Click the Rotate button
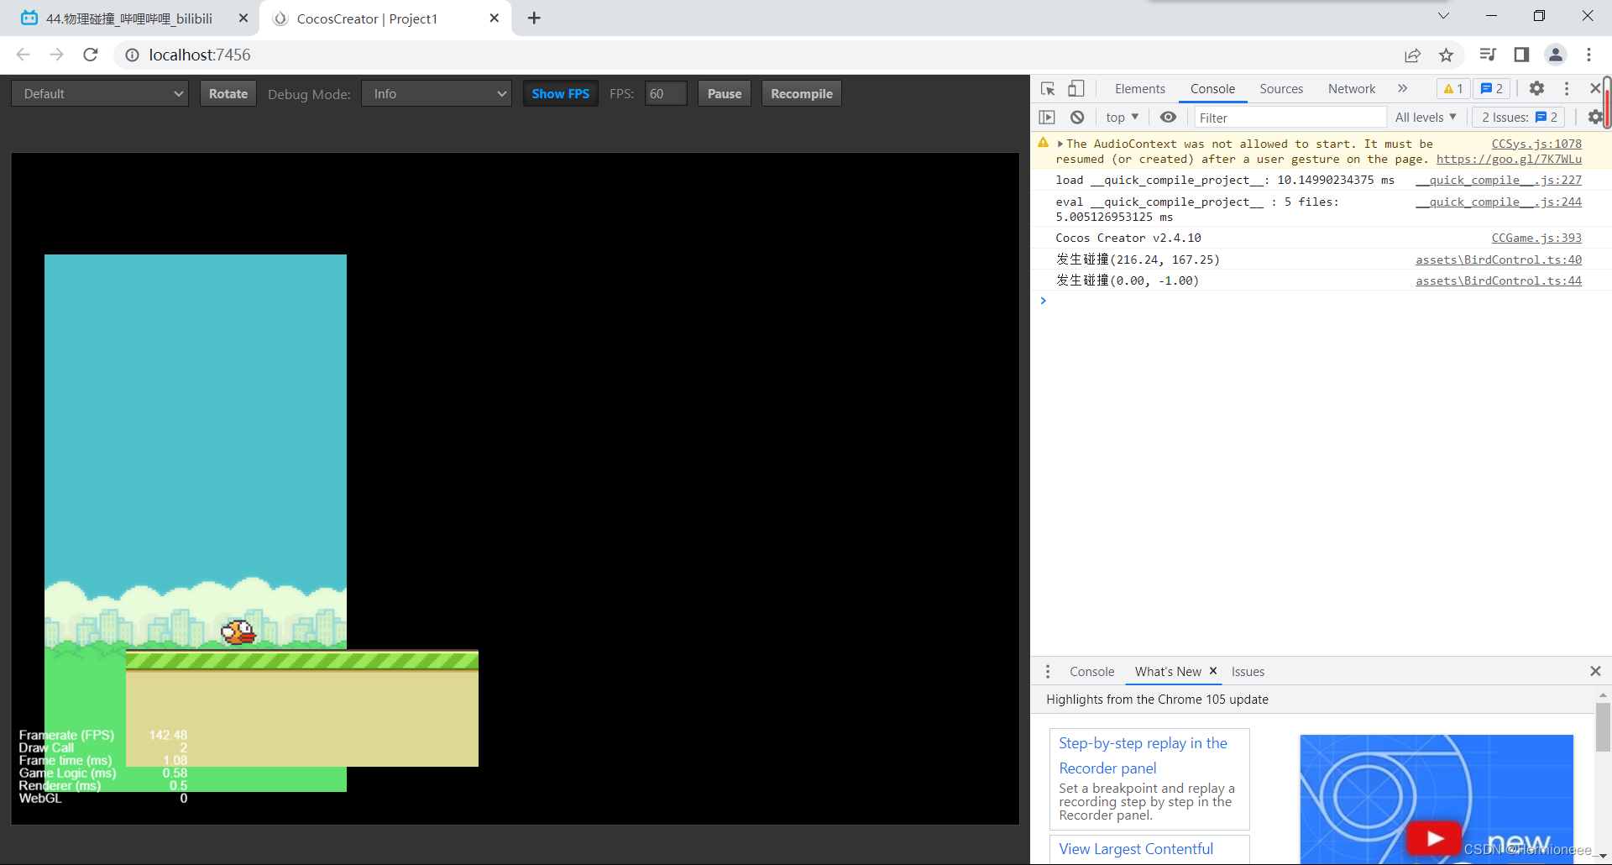This screenshot has width=1612, height=865. (x=228, y=93)
